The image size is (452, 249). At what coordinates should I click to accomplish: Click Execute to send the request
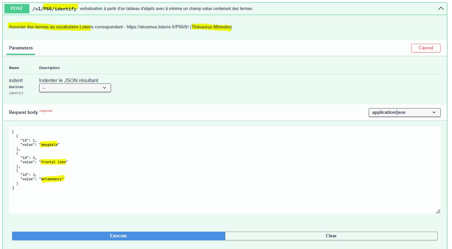pyautogui.click(x=118, y=236)
